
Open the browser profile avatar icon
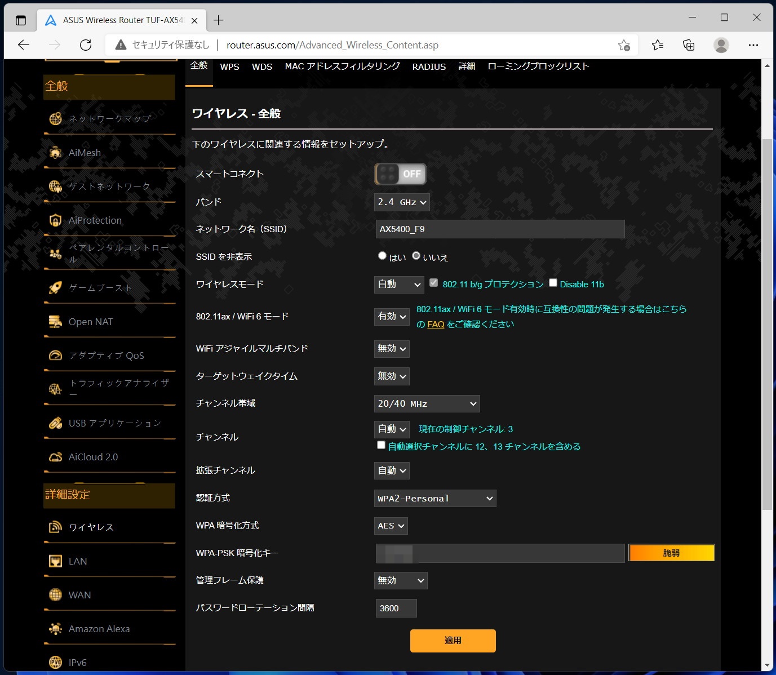point(721,45)
